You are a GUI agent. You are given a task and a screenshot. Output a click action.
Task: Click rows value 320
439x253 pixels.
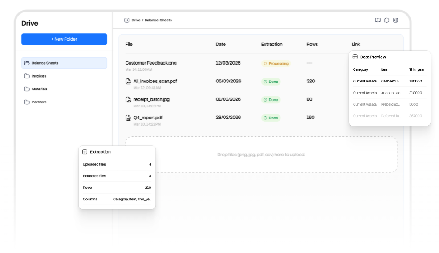(311, 81)
